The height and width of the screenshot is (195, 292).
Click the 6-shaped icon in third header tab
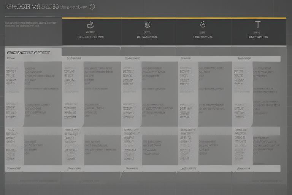point(203,25)
